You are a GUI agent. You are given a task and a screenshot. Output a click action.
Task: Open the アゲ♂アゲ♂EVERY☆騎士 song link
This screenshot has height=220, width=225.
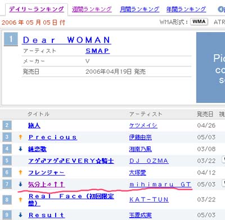[x=71, y=161]
